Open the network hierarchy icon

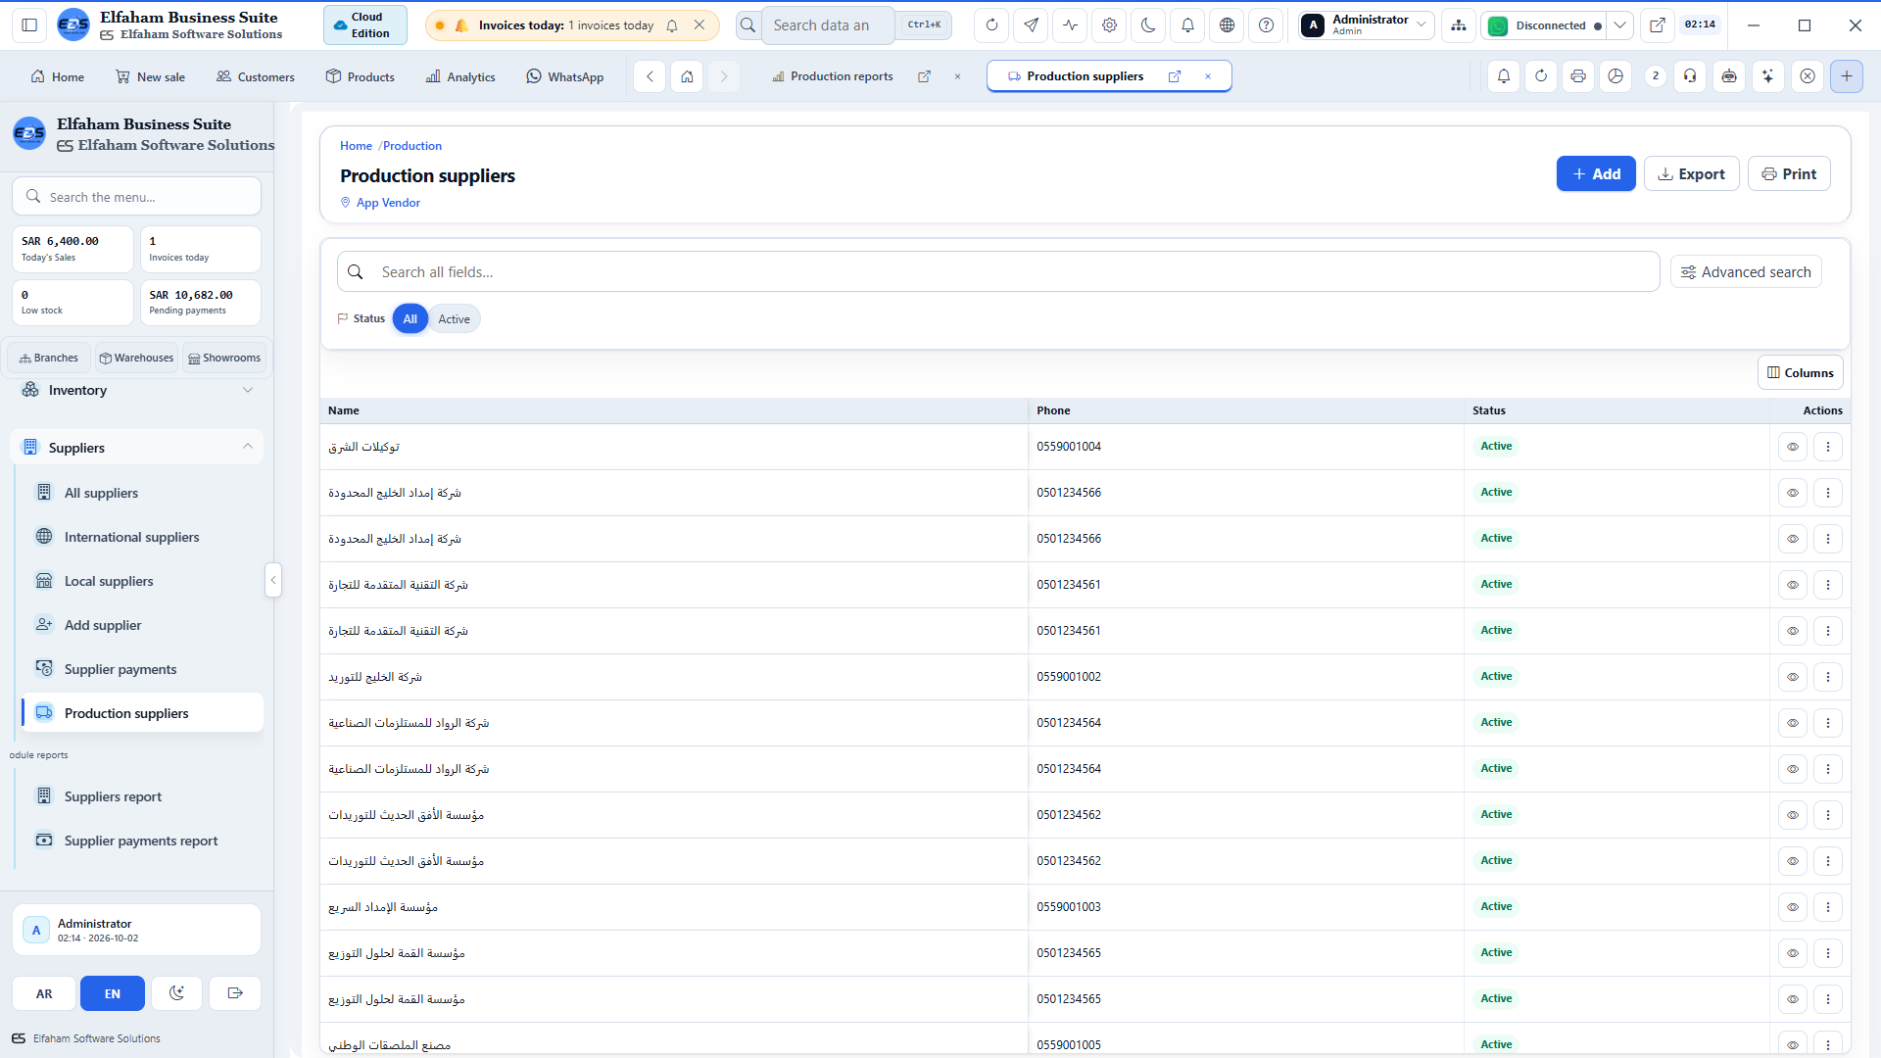coord(1459,25)
